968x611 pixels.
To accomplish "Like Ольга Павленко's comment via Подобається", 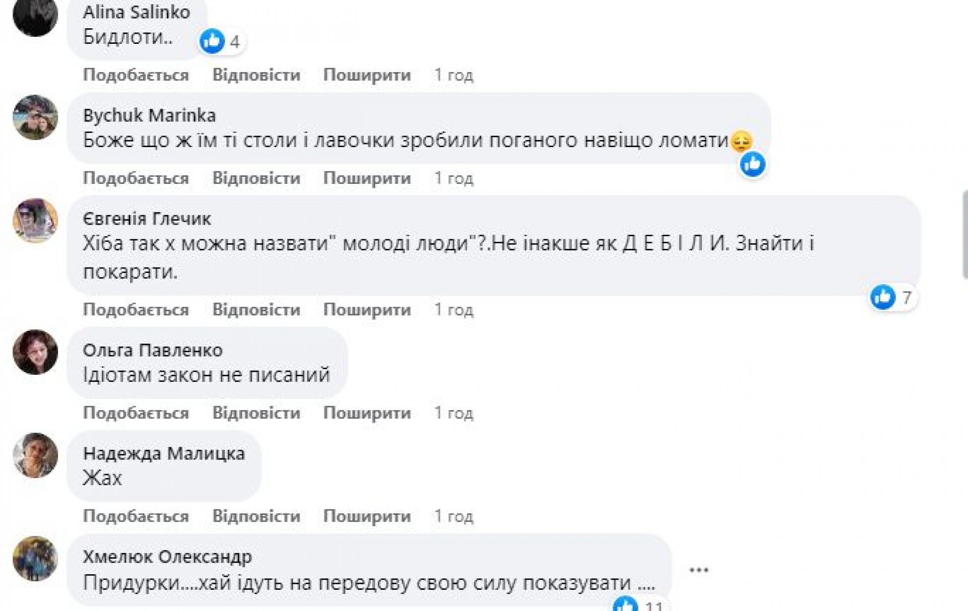I will coord(136,413).
